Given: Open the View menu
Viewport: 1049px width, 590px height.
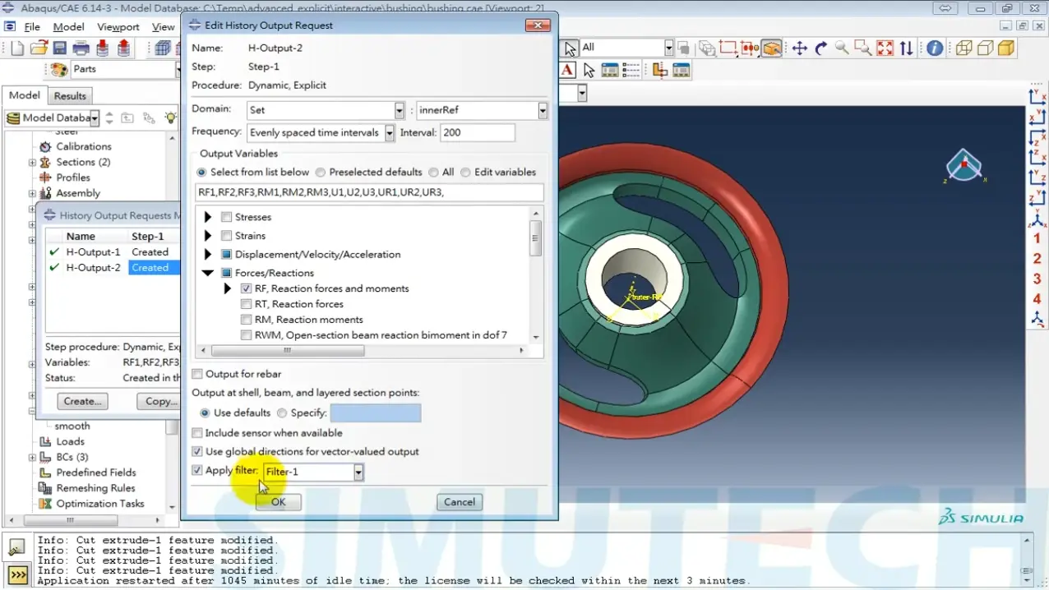Looking at the screenshot, I should tap(163, 27).
